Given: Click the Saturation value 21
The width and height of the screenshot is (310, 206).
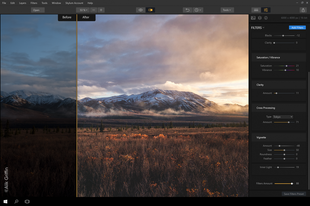Looking at the screenshot, I should click(297, 66).
